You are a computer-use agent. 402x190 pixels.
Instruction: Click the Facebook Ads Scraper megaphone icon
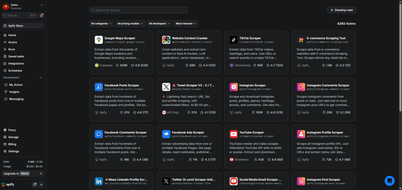166,134
